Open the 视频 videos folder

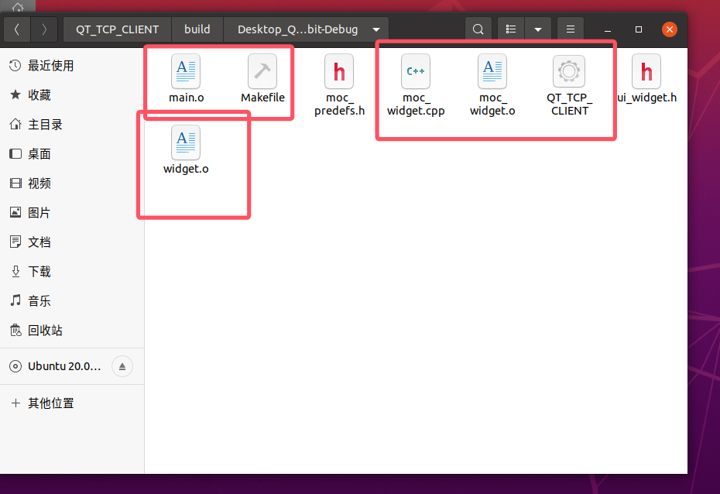72,184
